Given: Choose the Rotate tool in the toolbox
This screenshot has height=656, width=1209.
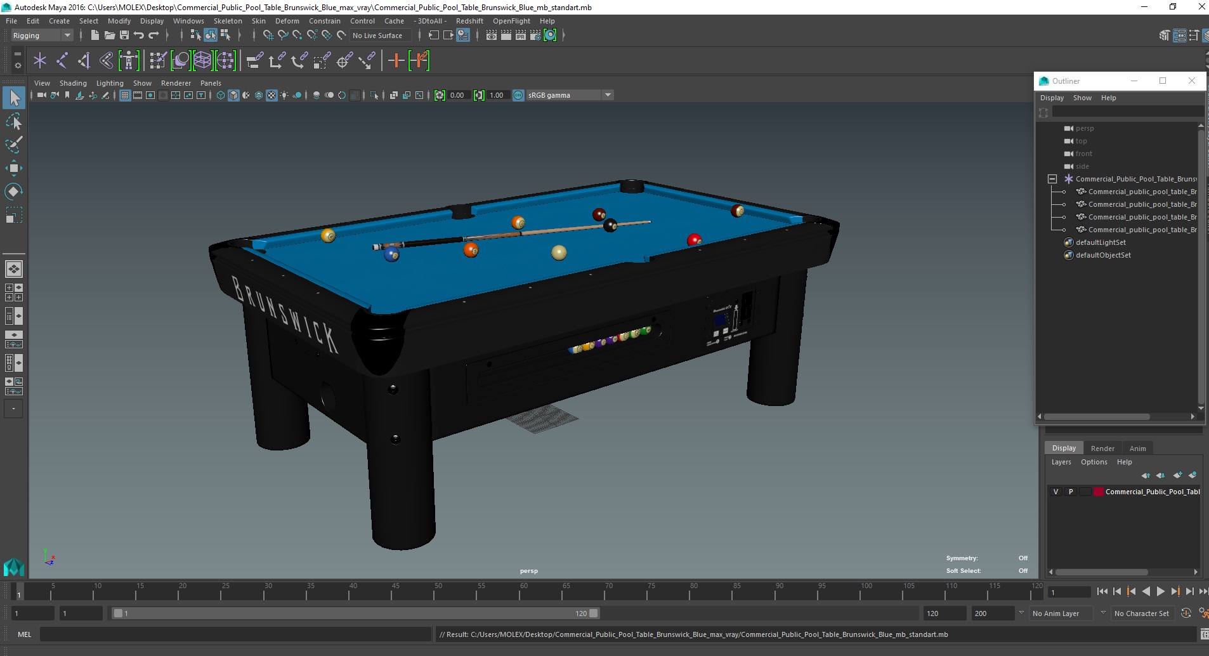Looking at the screenshot, I should (14, 192).
